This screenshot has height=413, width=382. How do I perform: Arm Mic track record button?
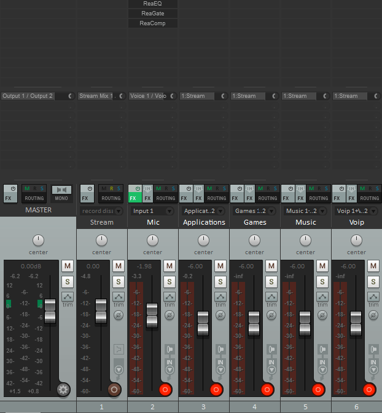coord(165,390)
